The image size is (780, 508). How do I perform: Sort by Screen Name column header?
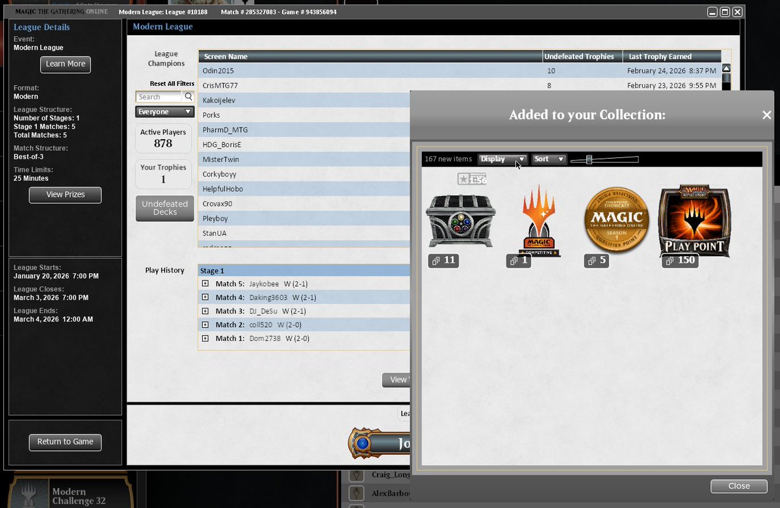click(x=370, y=57)
